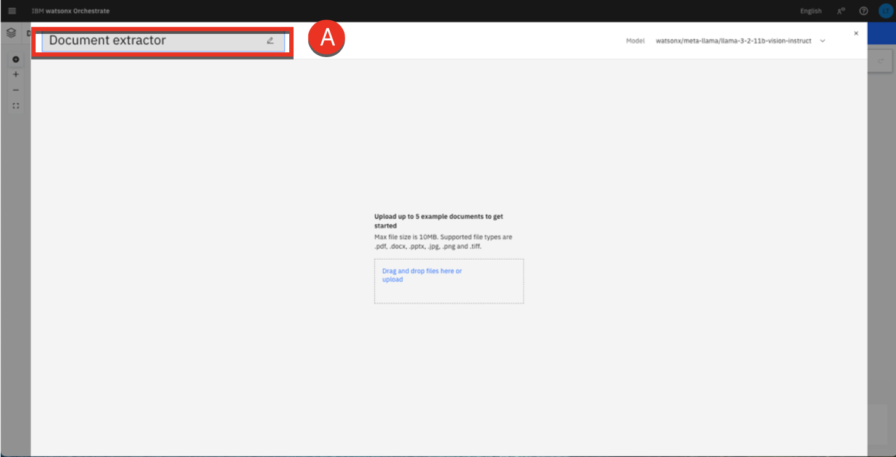Click the red circle A marker
The image size is (896, 457).
(327, 39)
